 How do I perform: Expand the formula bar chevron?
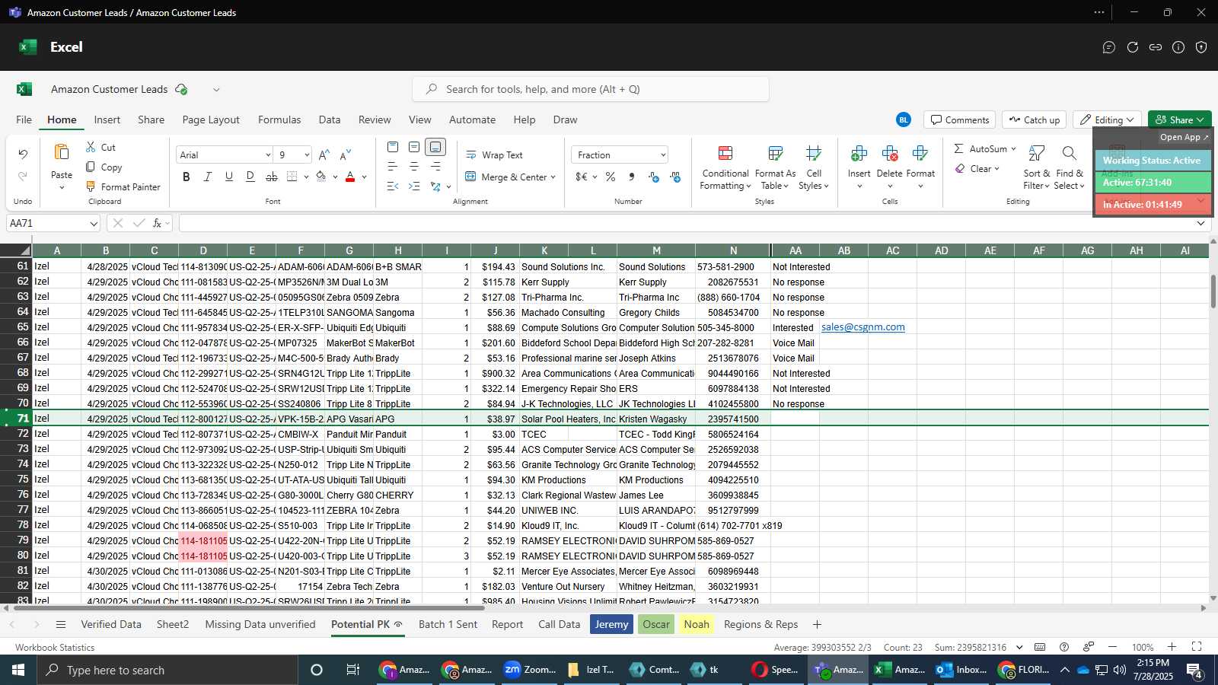coord(1200,223)
